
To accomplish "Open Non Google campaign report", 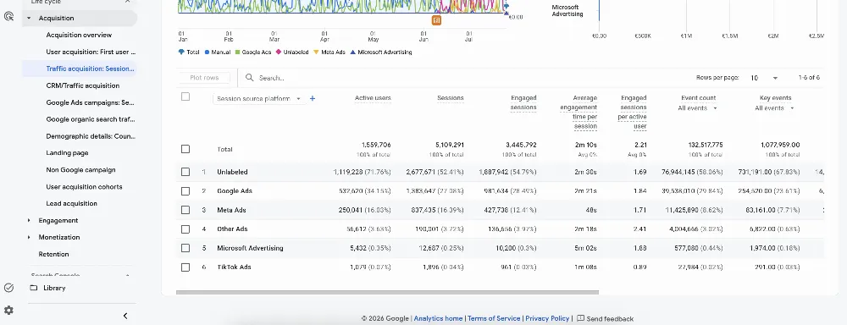I will click(x=80, y=169).
